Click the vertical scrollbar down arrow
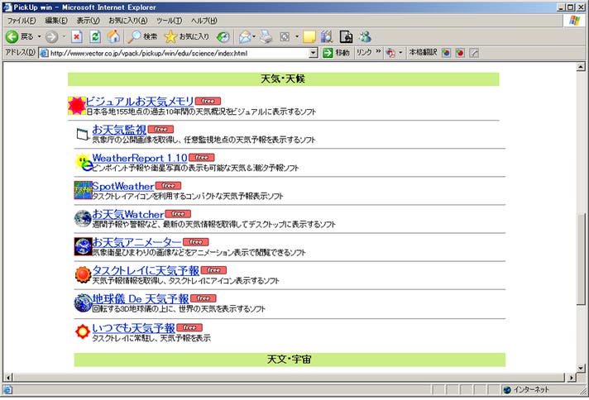Viewport: 589px width, 400px height. tap(581, 377)
